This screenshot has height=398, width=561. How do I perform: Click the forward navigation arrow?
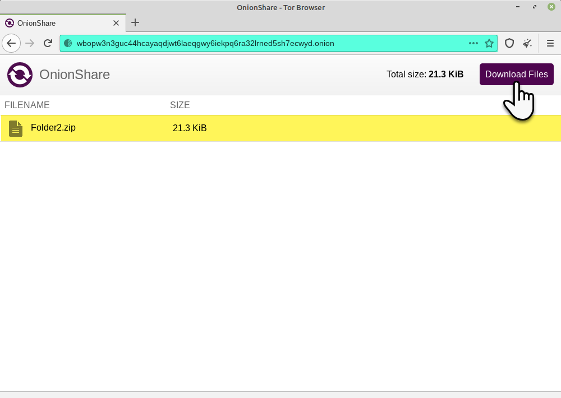[x=30, y=43]
